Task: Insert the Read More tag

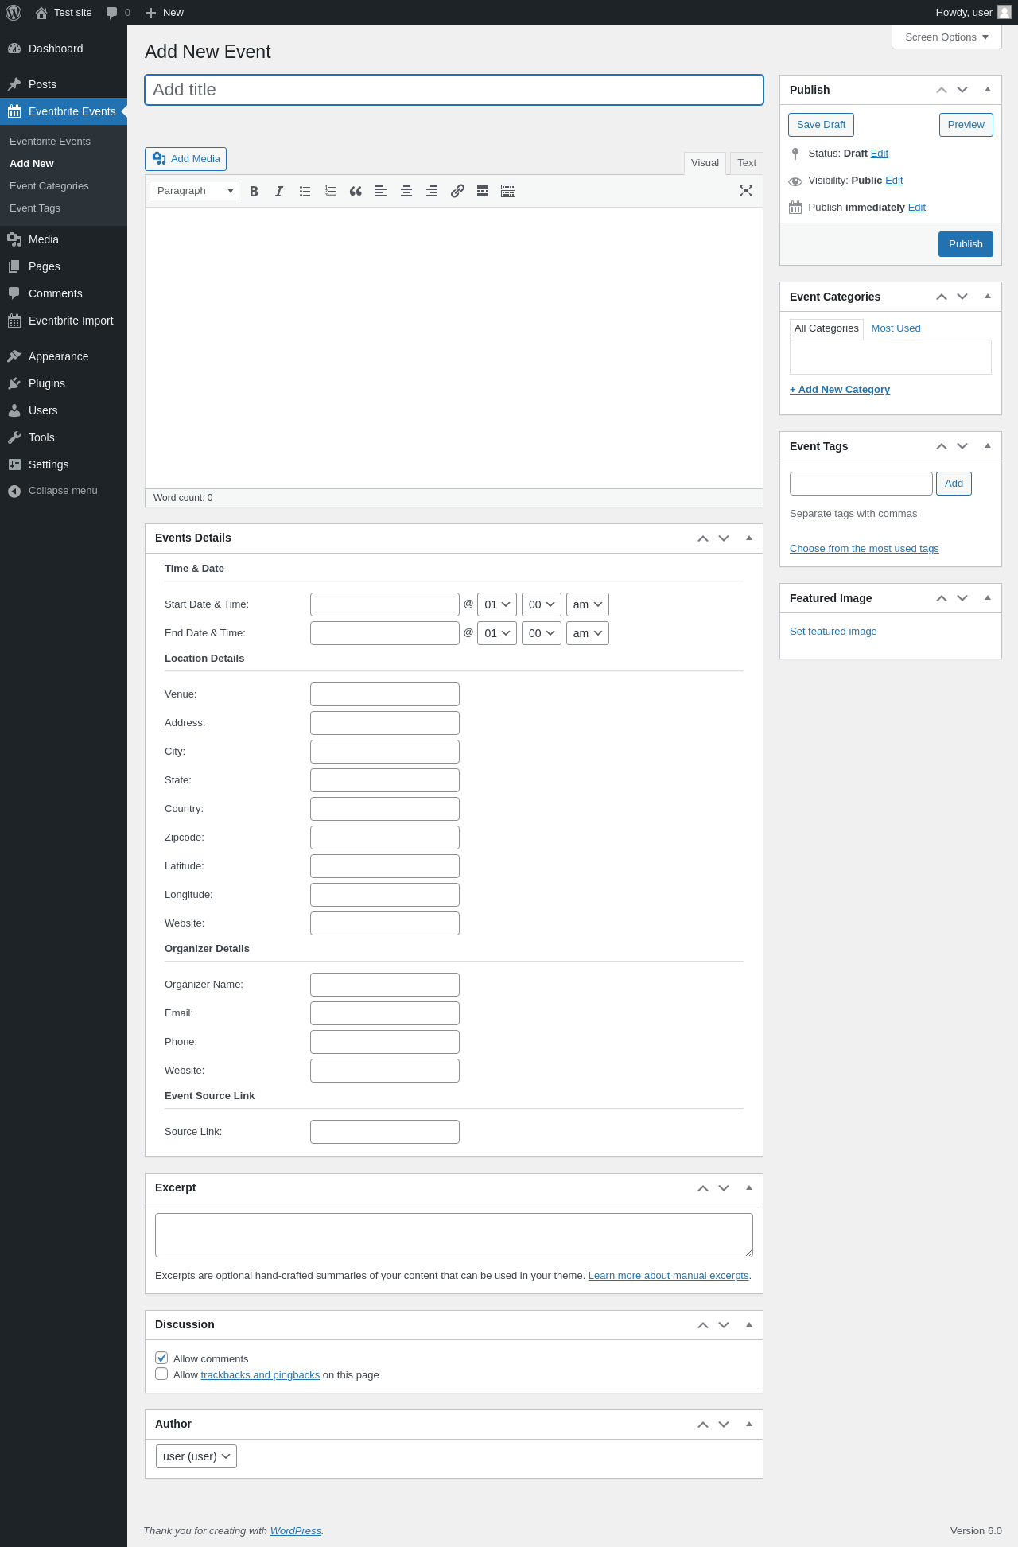Action: (x=483, y=191)
